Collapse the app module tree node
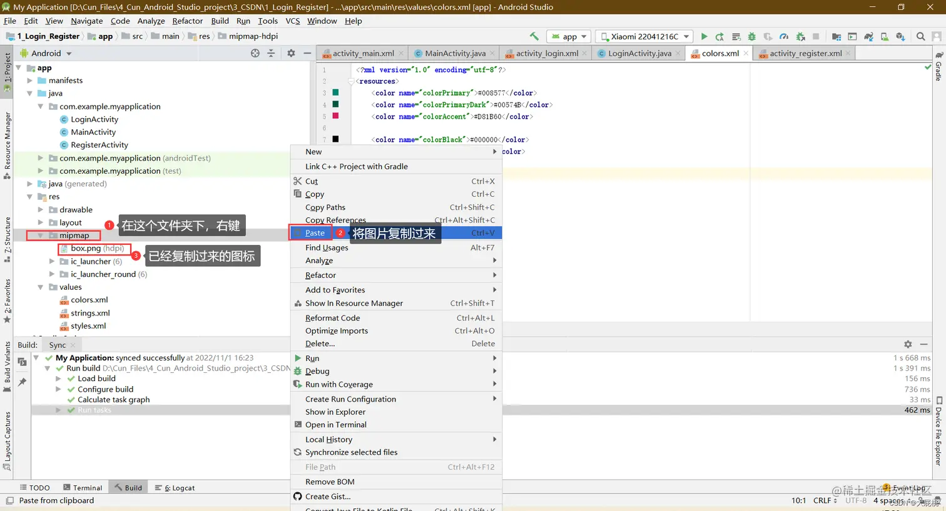Image resolution: width=946 pixels, height=511 pixels. pos(19,67)
